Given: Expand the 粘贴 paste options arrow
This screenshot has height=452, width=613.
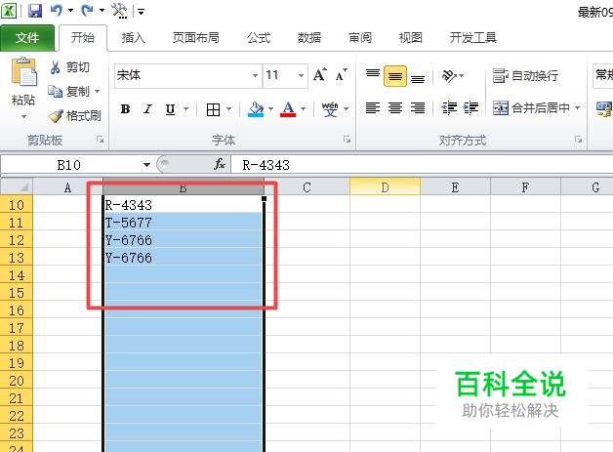Looking at the screenshot, I should tap(23, 116).
